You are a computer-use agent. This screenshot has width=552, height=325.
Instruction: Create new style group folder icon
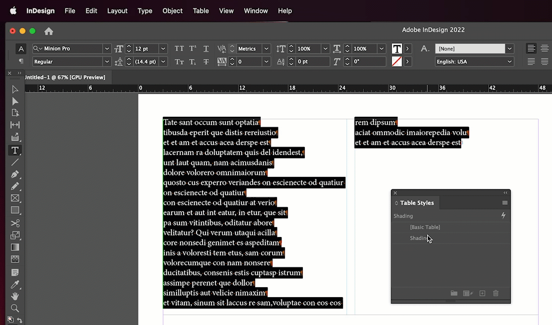[x=454, y=293]
